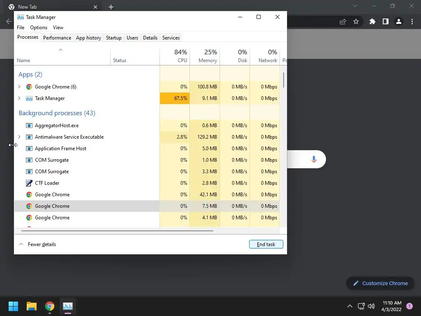Viewport: 421px width, 316px height.
Task: Collapse via Fewer details chevron
Action: [x=21, y=244]
